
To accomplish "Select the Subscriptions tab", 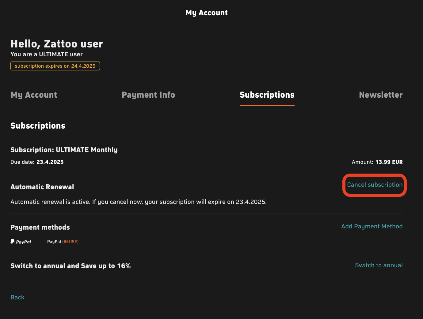I will (267, 95).
